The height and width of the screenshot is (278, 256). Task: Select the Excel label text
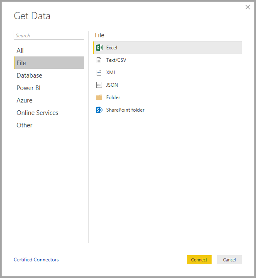pos(112,48)
